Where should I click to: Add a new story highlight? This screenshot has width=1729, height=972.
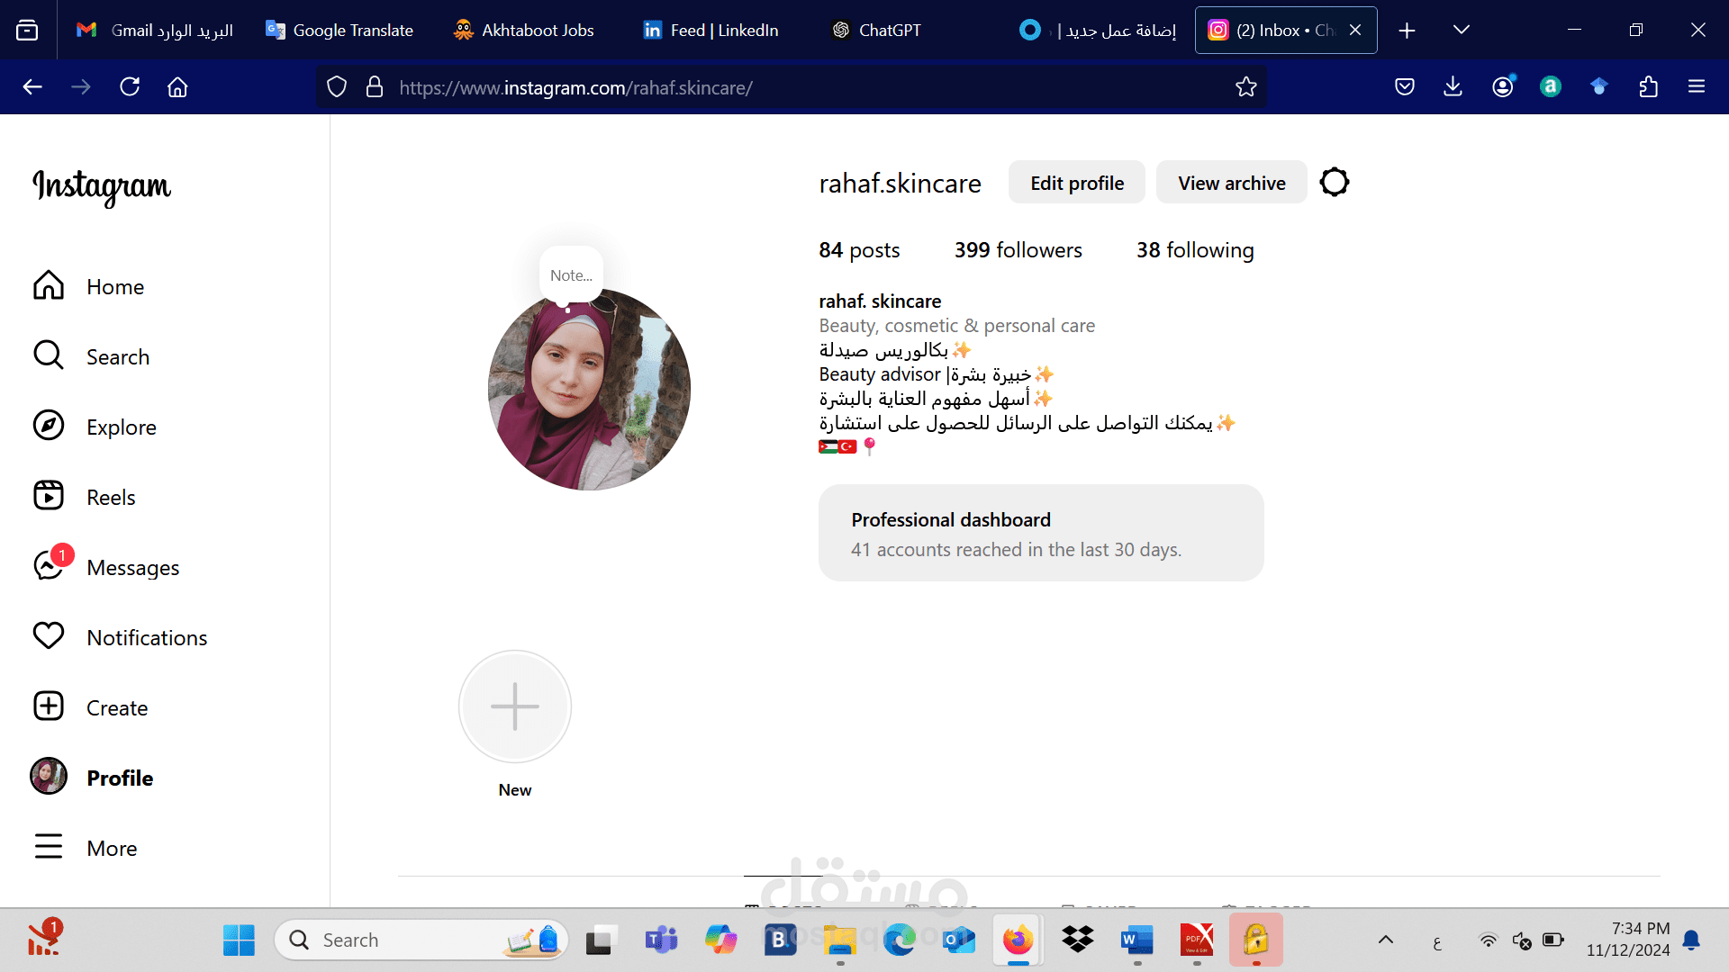pyautogui.click(x=514, y=706)
